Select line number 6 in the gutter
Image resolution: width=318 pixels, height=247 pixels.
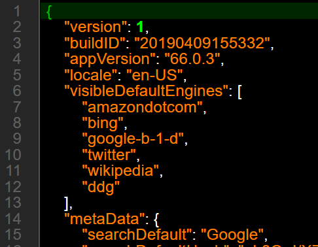pyautogui.click(x=17, y=91)
